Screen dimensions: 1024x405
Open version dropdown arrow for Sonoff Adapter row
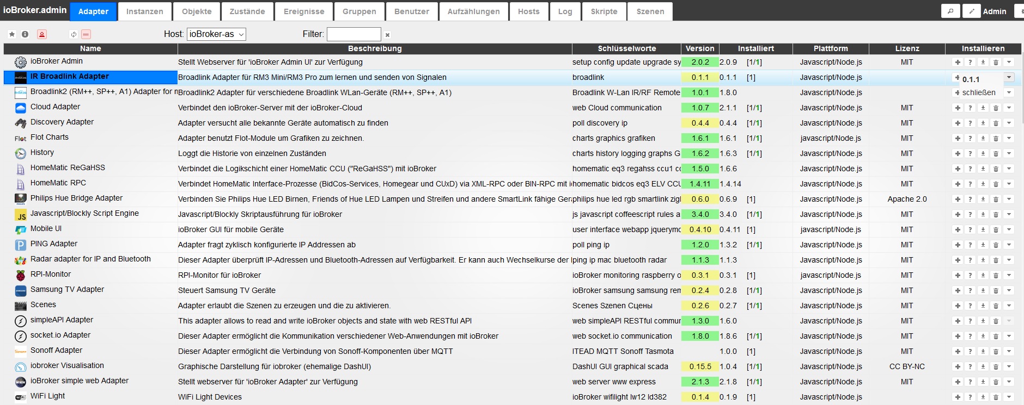point(1009,352)
